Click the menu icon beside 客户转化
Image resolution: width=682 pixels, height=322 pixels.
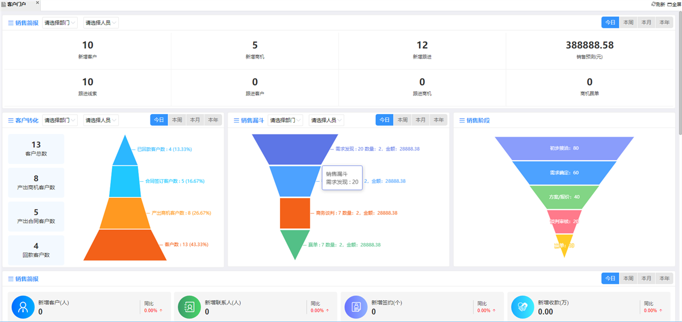click(x=11, y=120)
